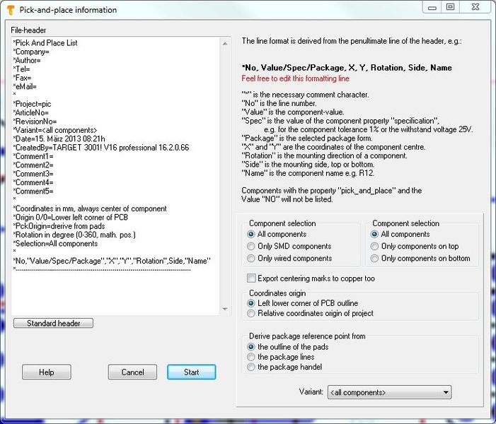Open Help for pick-and-place
Screen dimensions: 496x424
coord(47,372)
